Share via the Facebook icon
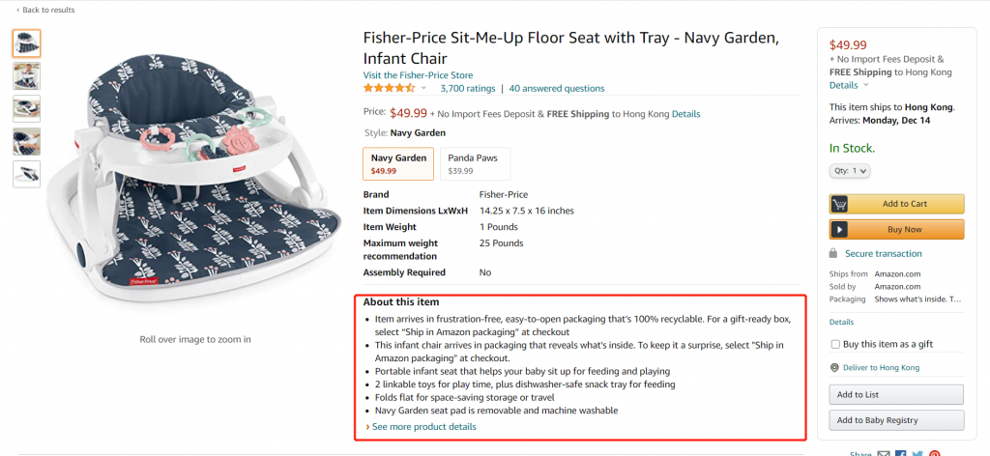This screenshot has width=990, height=456. coord(901,454)
